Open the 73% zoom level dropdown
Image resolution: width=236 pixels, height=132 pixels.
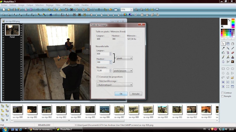[x=131, y=10]
